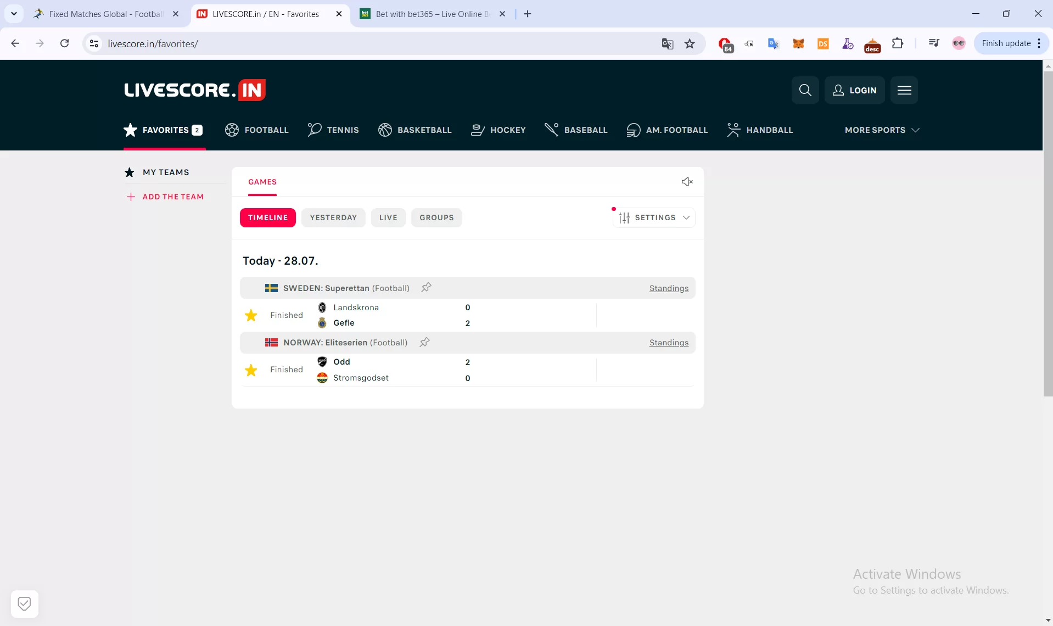Open the tab search dropdown arrow
This screenshot has width=1053, height=626.
tap(14, 14)
